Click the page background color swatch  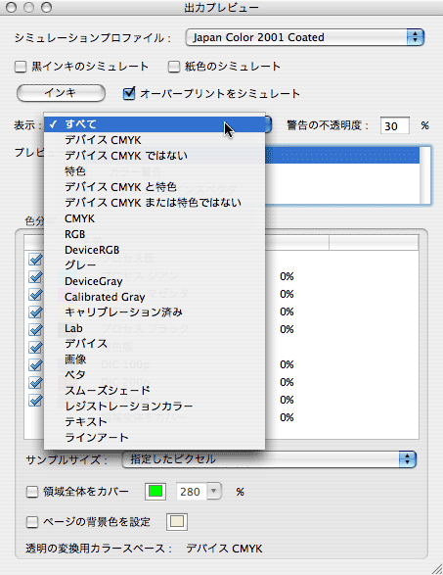pos(177,522)
